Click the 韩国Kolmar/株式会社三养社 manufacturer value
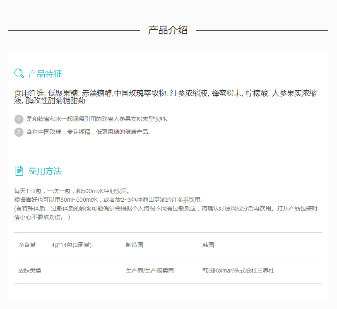This screenshot has height=309, width=337. [x=238, y=271]
